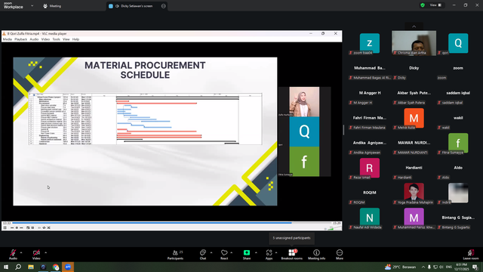Open the VLC Audio menu
Image resolution: width=483 pixels, height=272 pixels.
coord(34,39)
